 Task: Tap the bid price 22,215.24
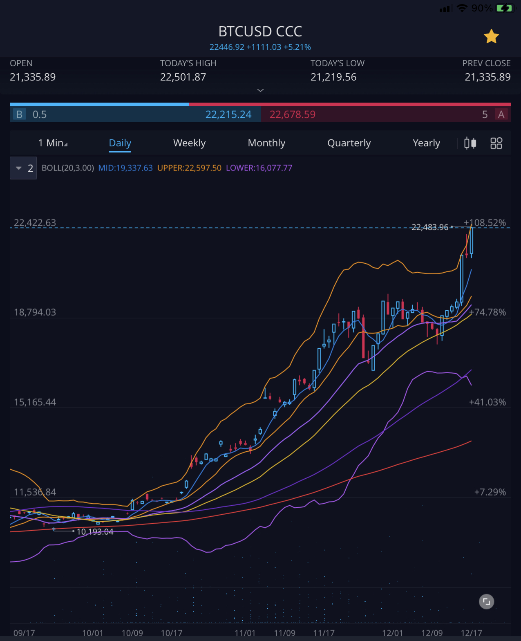click(228, 114)
